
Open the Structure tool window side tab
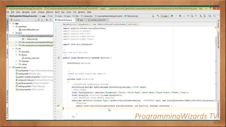pos(7,39)
